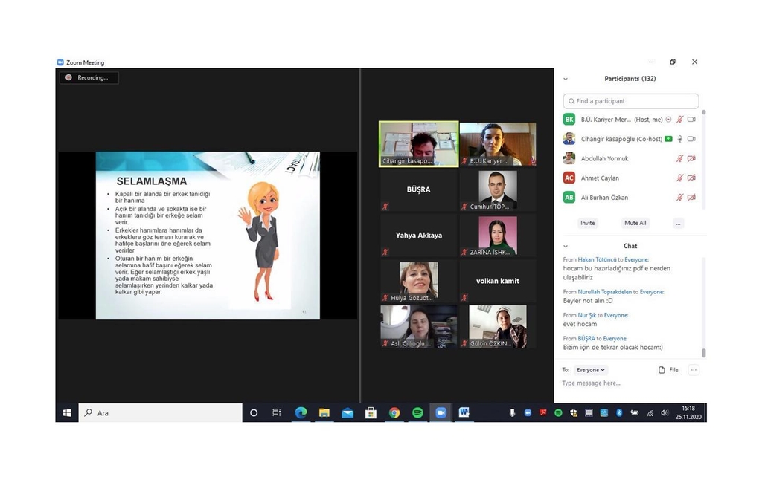This screenshot has width=762, height=477.
Task: Click the video camera icon for B.Ü. Kariyer Merkezi
Action: [691, 120]
